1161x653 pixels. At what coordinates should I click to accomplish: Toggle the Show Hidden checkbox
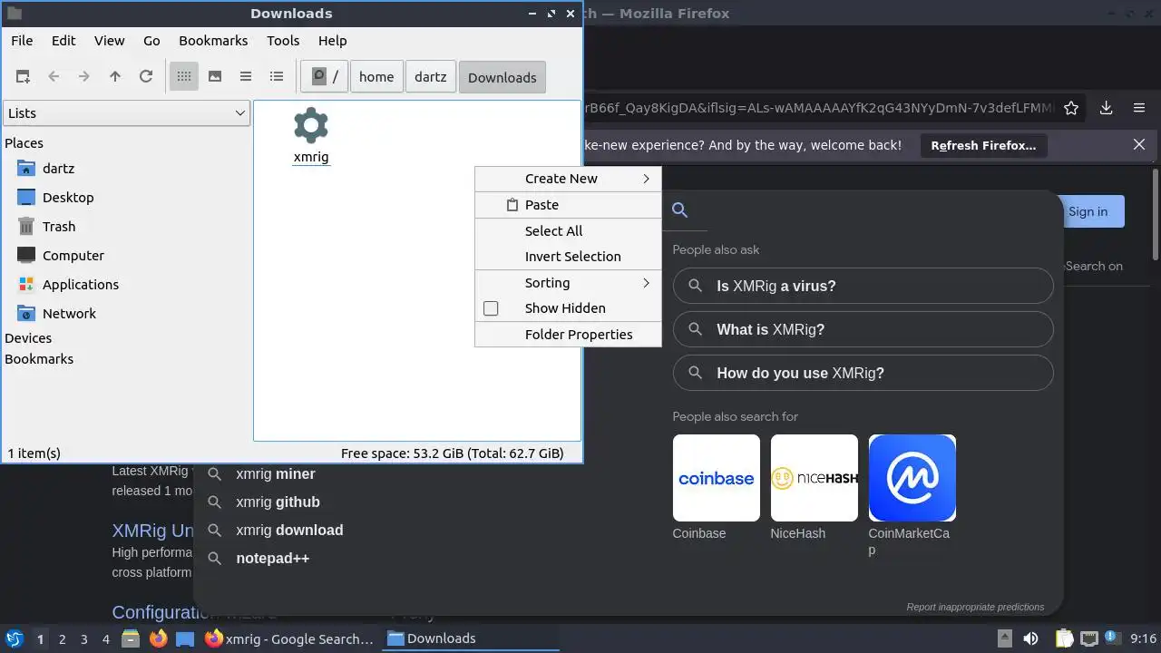tap(491, 308)
